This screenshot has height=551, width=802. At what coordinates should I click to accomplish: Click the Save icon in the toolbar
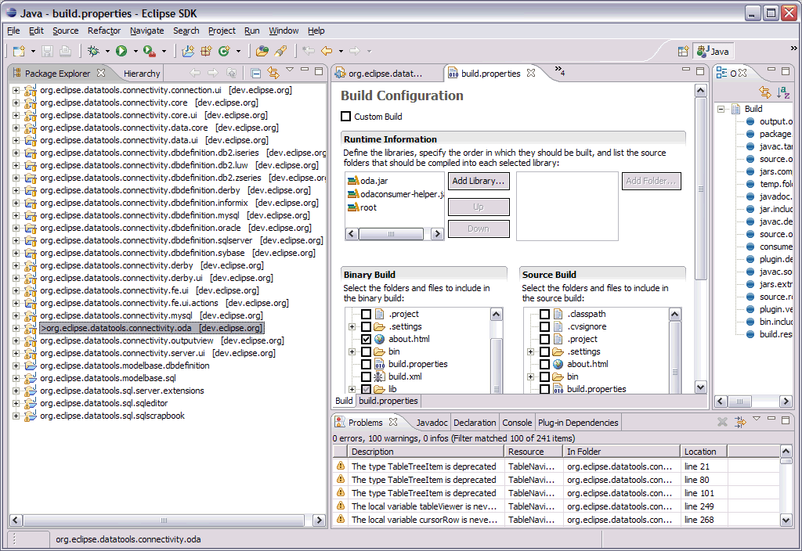click(48, 51)
